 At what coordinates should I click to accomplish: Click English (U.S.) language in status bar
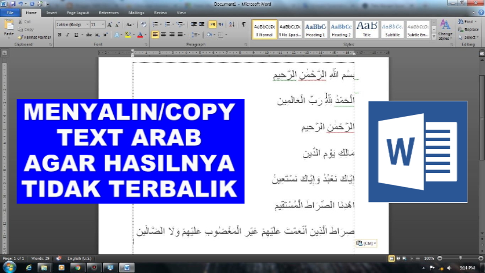click(x=79, y=258)
